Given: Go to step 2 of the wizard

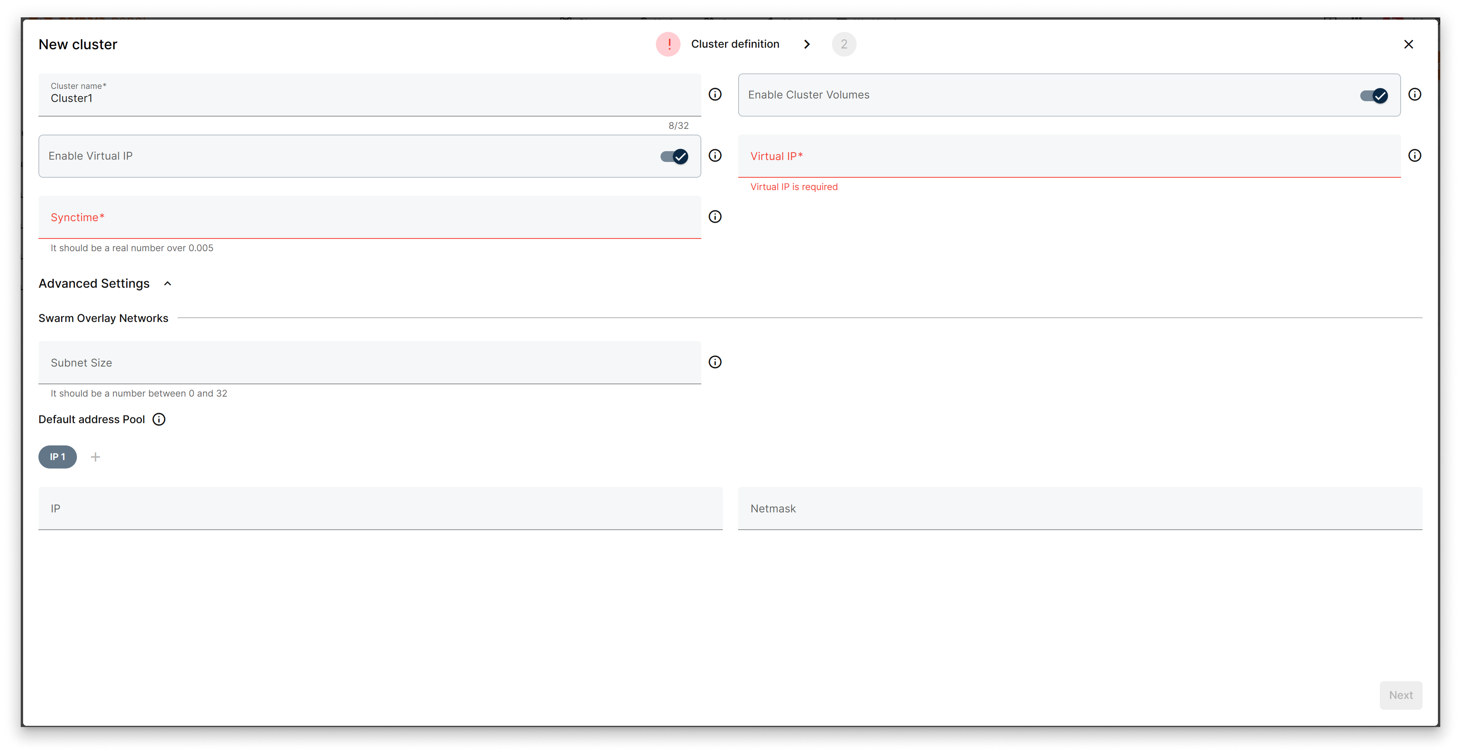Looking at the screenshot, I should click(x=844, y=44).
